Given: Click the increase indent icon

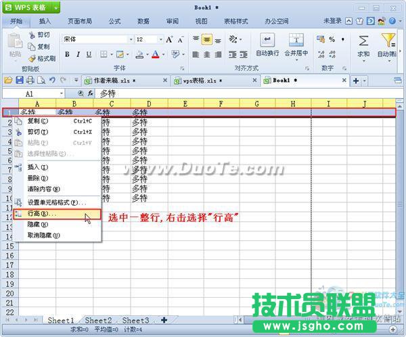Looking at the screenshot, I should (x=244, y=54).
